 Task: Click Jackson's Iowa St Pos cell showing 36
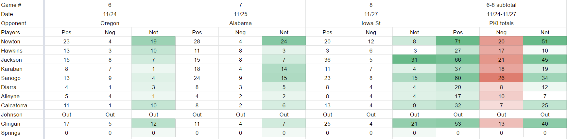(327, 60)
